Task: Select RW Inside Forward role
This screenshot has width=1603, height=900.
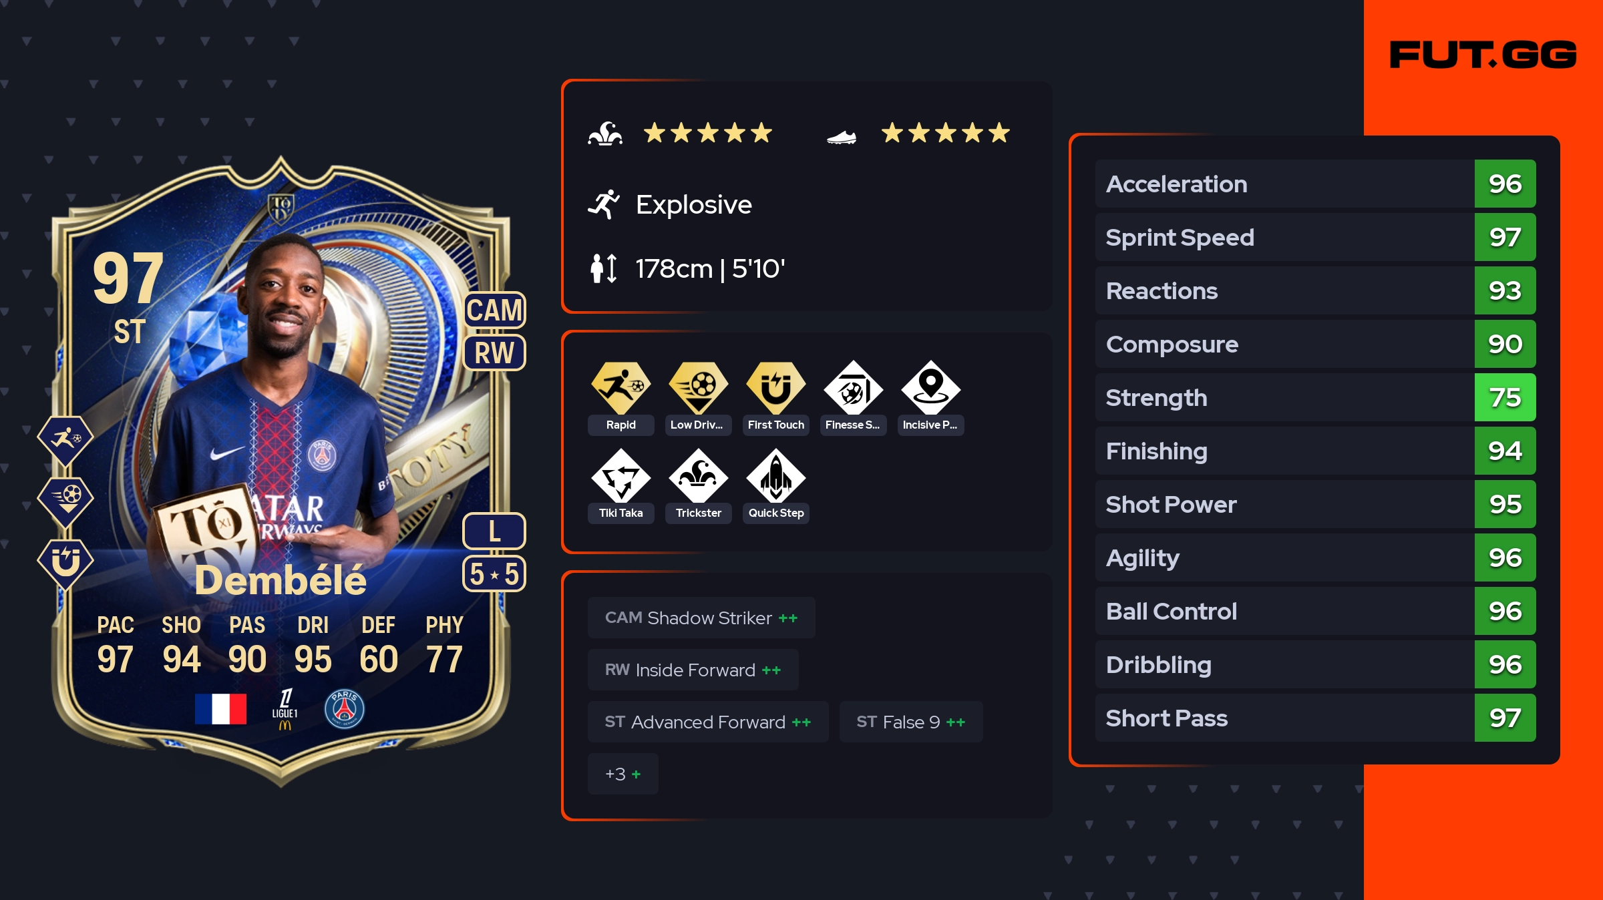Action: click(693, 670)
